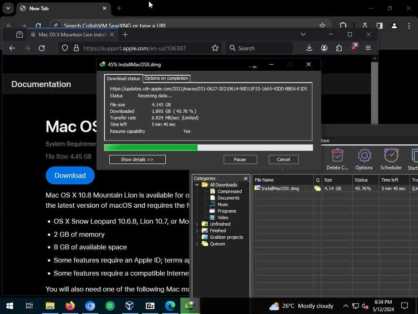This screenshot has width=418, height=314.
Task: Open Chrome side panel icon
Action: click(x=379, y=26)
